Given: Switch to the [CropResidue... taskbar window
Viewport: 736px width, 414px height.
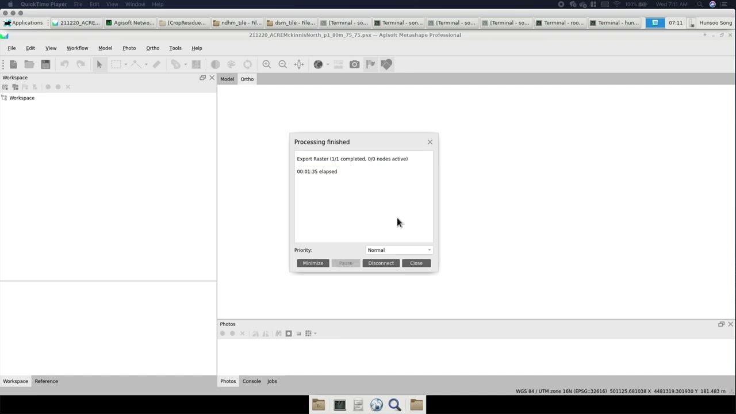Looking at the screenshot, I should 183,23.
